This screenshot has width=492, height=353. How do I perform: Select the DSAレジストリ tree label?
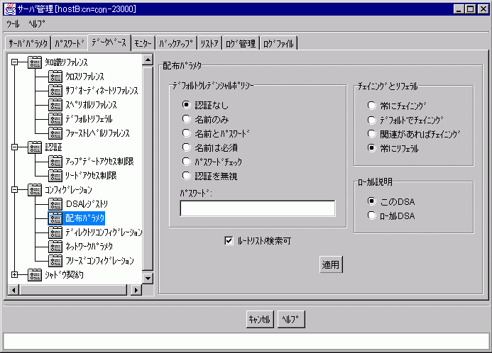[x=87, y=204]
